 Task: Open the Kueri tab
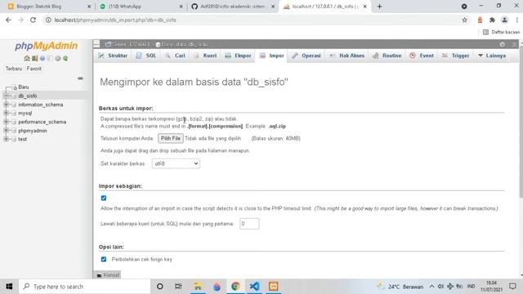click(x=205, y=56)
